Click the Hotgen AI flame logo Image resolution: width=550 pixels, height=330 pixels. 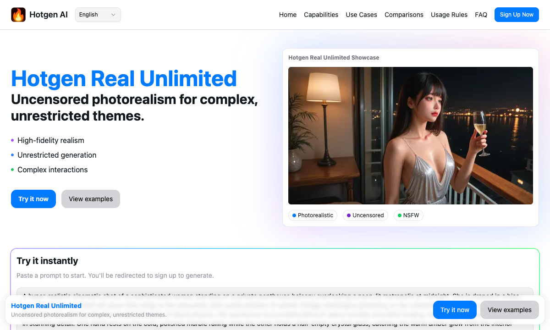[x=18, y=14]
